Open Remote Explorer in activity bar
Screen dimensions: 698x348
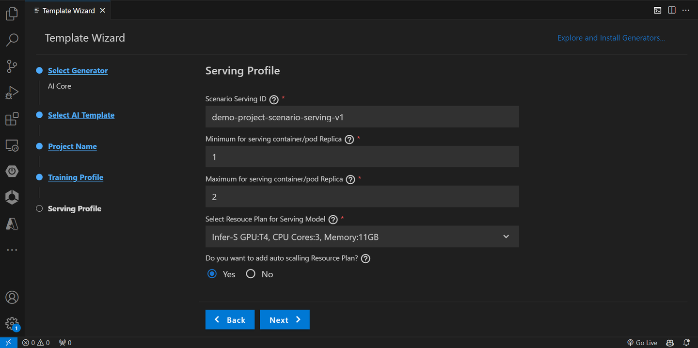pos(12,145)
